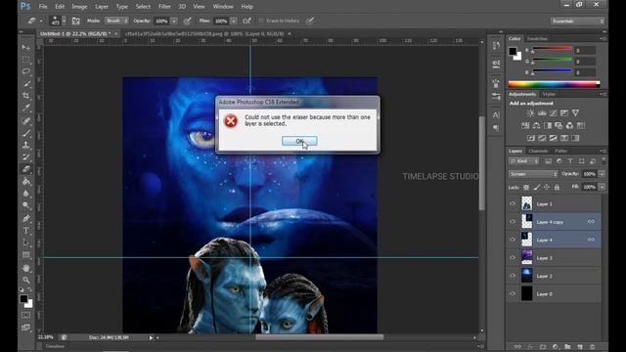
Task: Open the Screen blend mode dropdown
Action: [533, 174]
